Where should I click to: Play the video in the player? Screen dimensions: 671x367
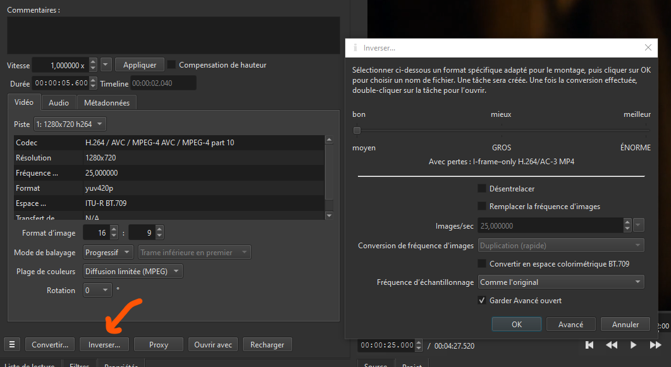point(633,345)
